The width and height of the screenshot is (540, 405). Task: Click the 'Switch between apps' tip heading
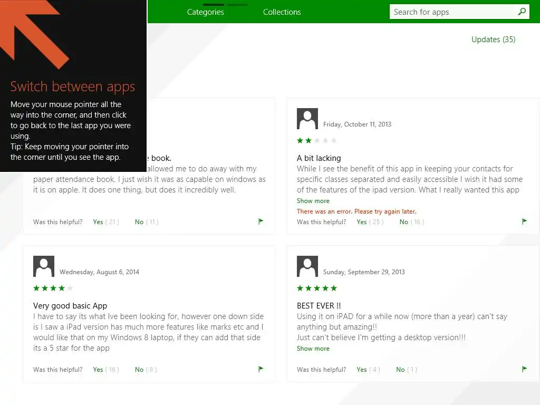pos(73,86)
